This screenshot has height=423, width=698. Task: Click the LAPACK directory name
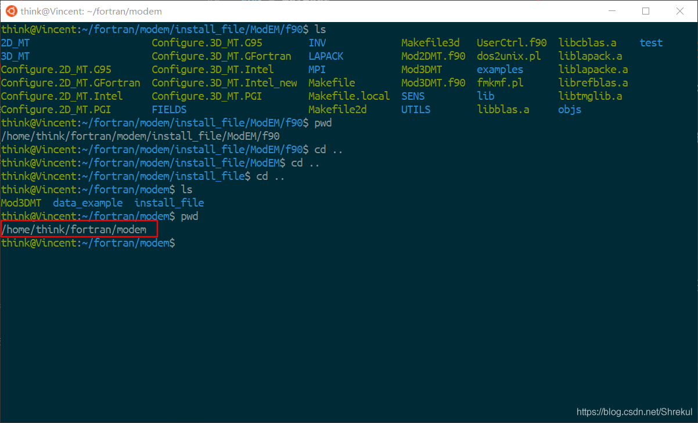[x=326, y=56]
